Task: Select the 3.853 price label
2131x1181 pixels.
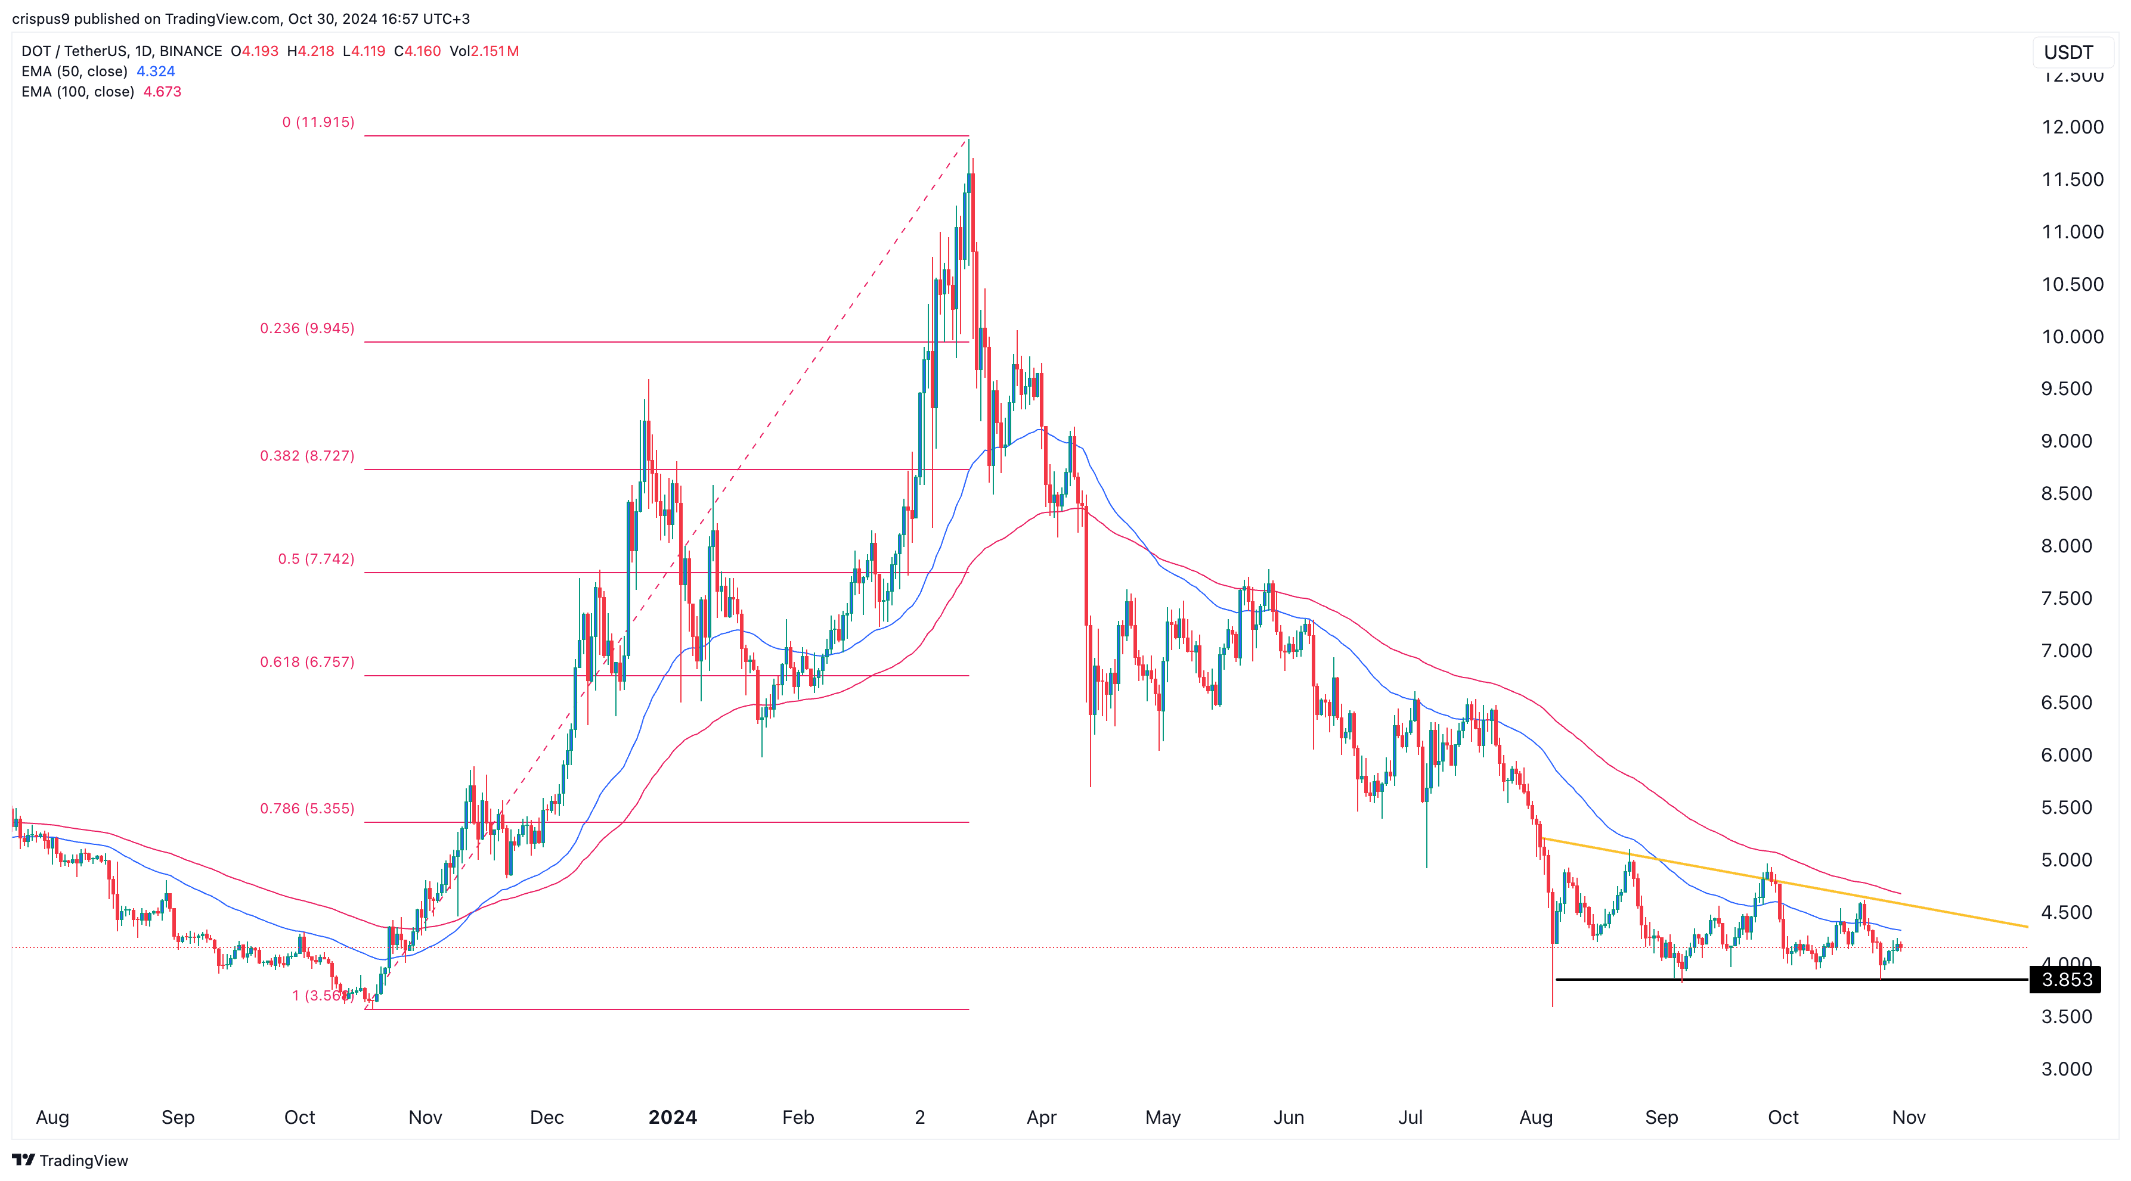Action: [2065, 980]
